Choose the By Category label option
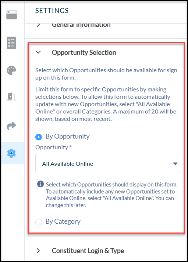The width and height of the screenshot is (188, 262). [63, 221]
